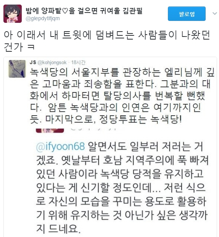Viewport: 219px width, 237px height.
Task: Open JS's small profile picture in quoted tweet
Action: (x=17, y=69)
